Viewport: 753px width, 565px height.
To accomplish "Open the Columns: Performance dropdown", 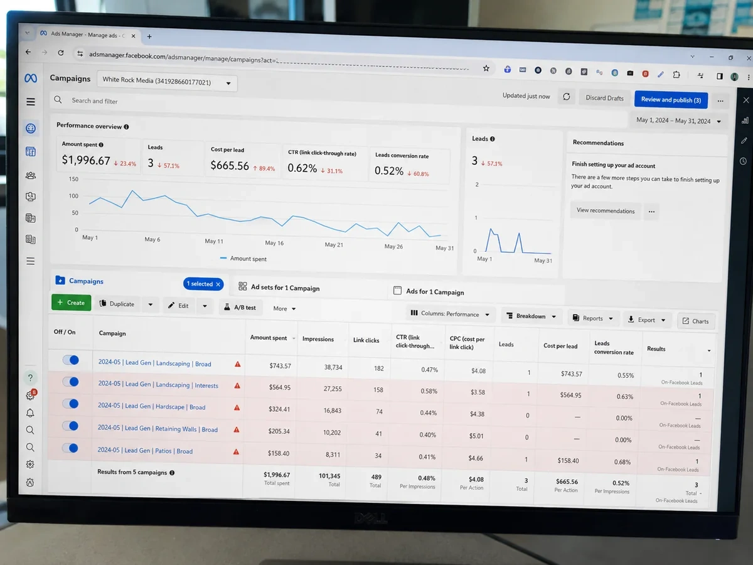I will point(451,313).
